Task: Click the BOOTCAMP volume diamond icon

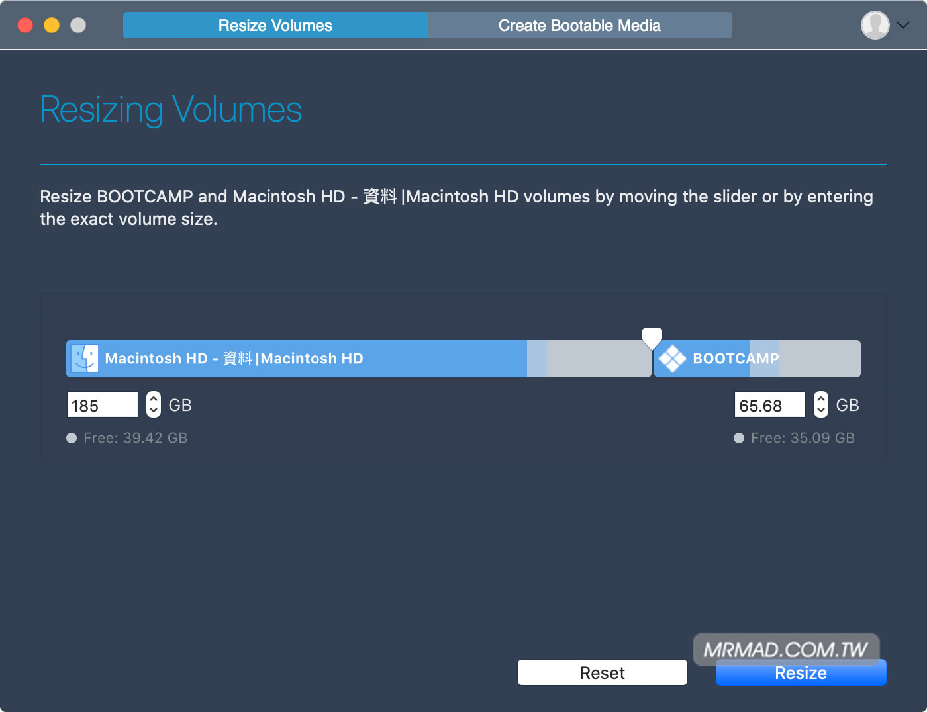Action: point(673,359)
